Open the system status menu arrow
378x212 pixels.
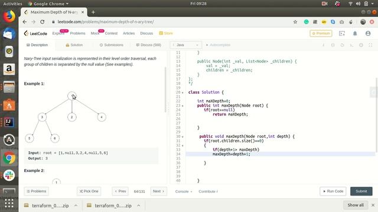(x=373, y=4)
